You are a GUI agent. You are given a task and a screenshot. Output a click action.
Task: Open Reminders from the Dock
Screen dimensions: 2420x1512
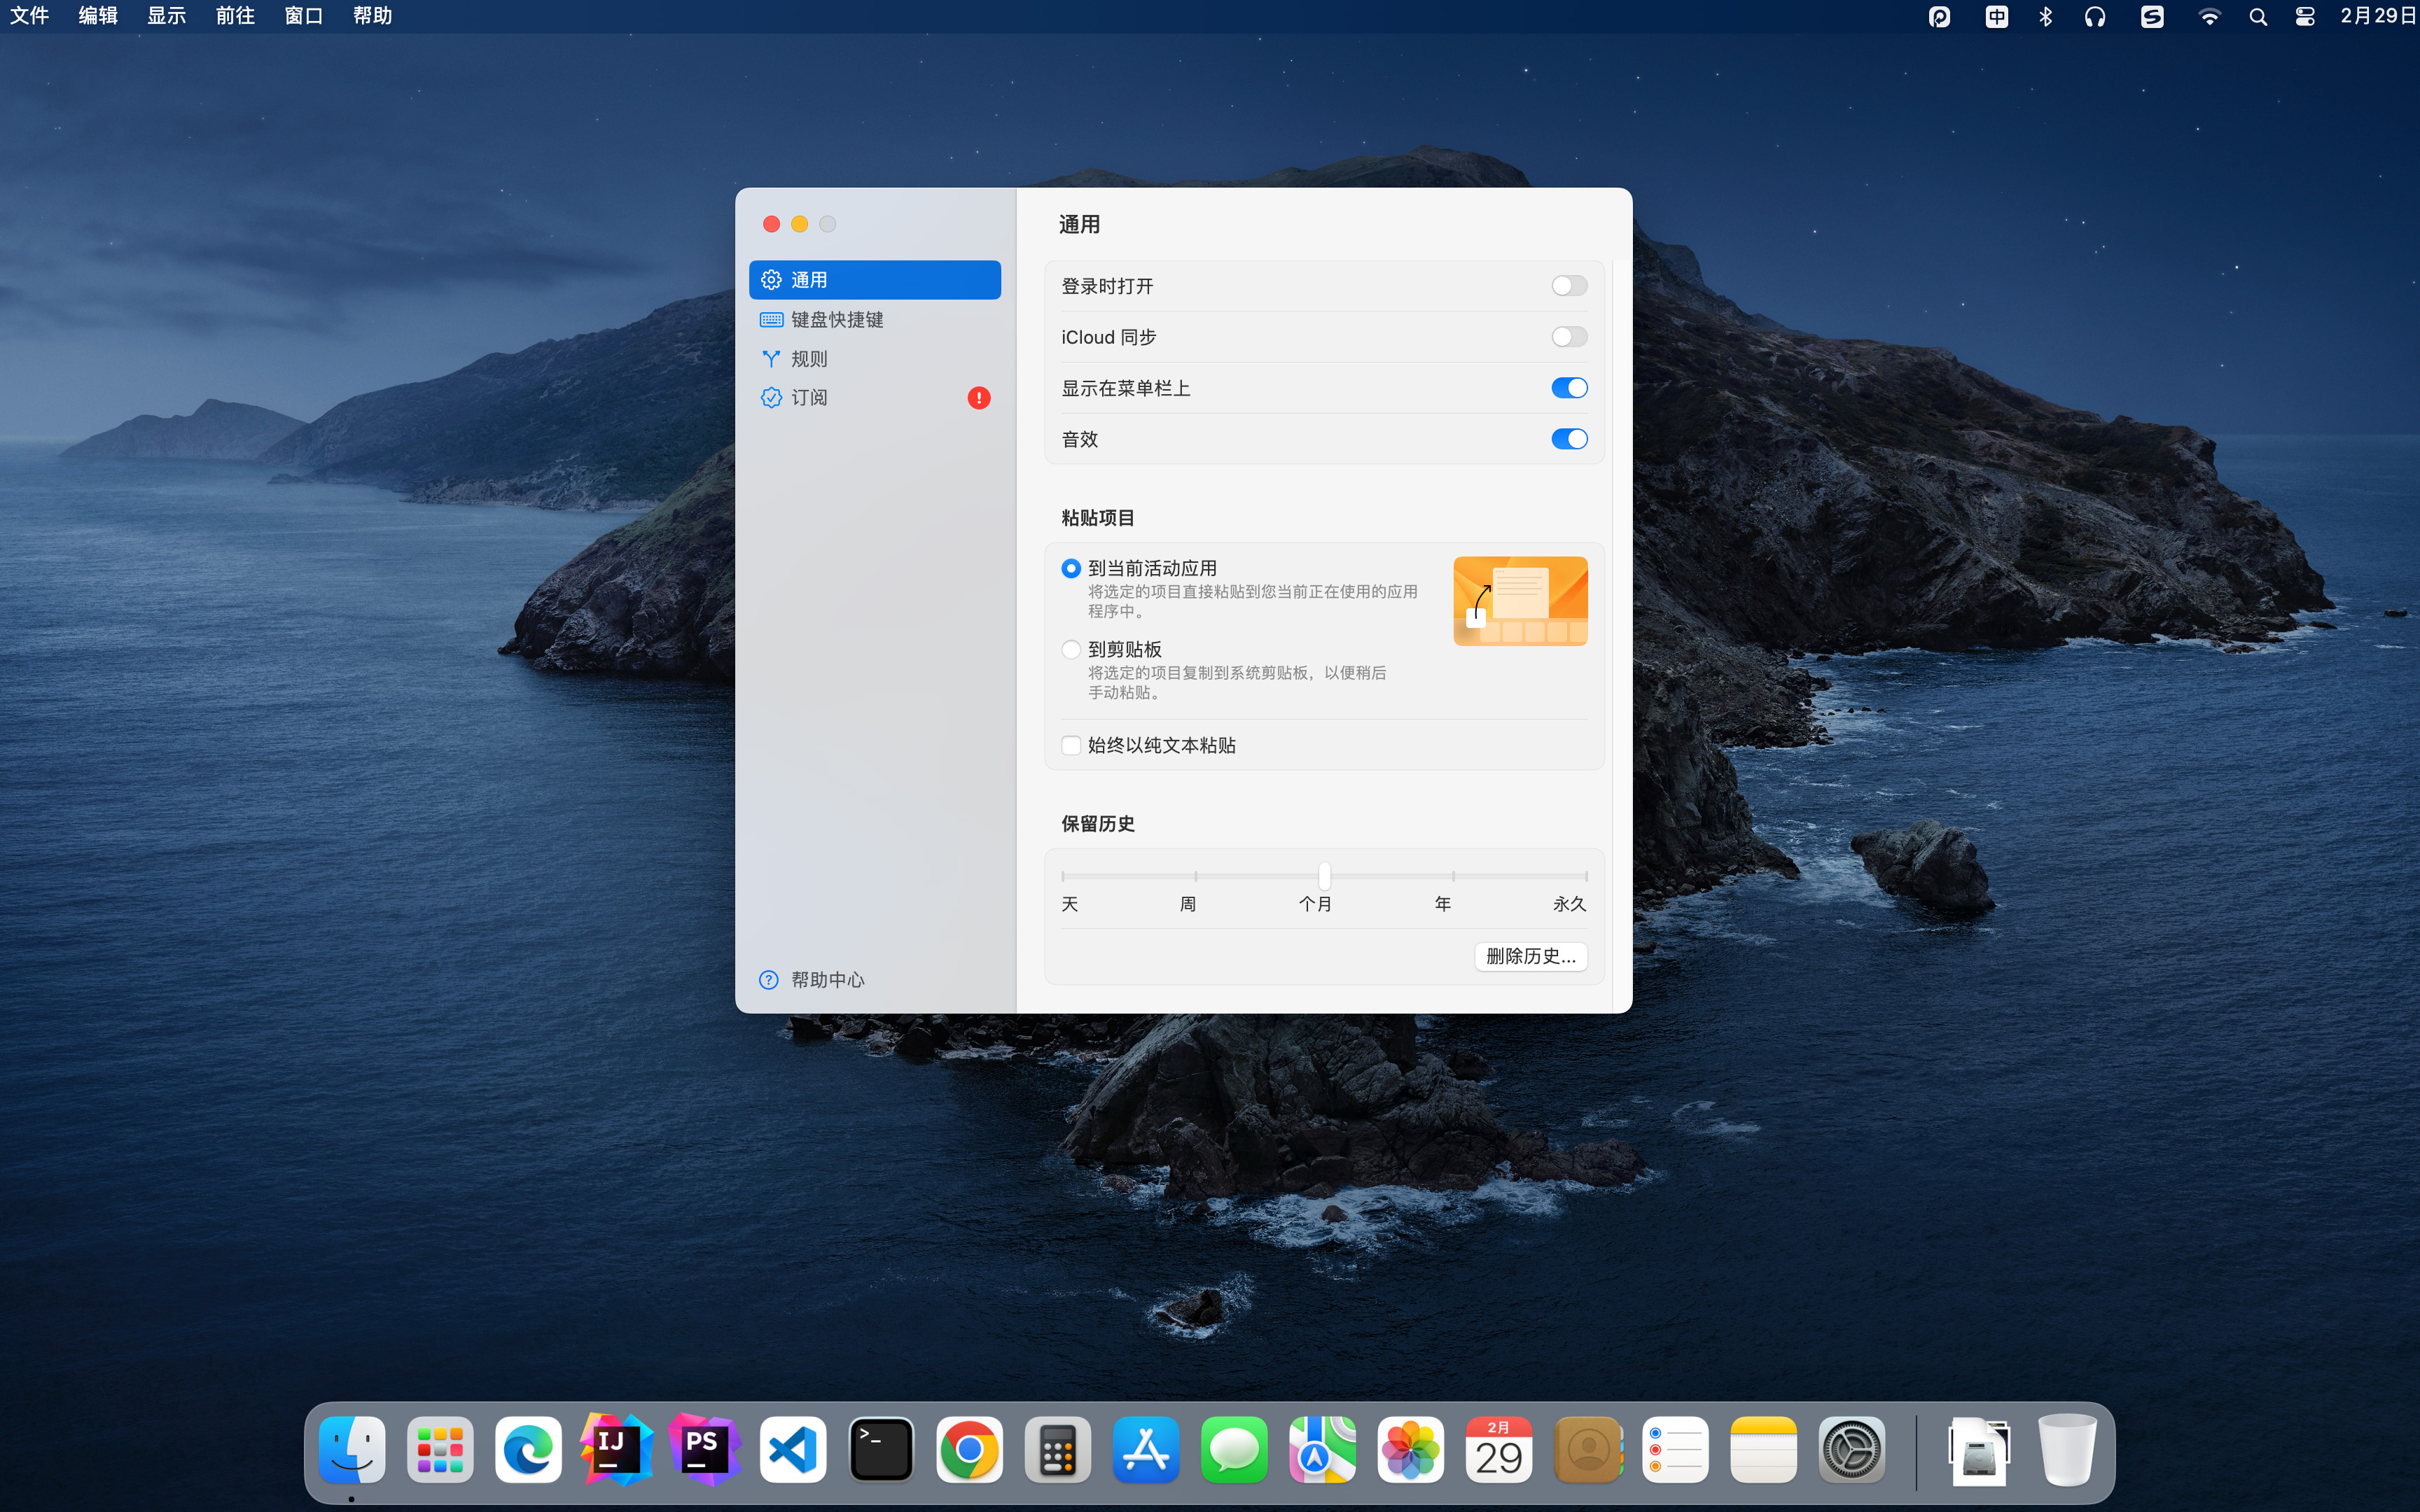1675,1449
